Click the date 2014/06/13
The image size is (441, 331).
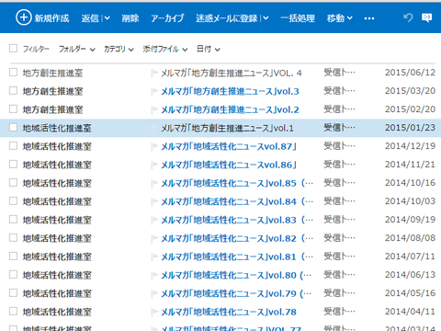tap(410, 275)
